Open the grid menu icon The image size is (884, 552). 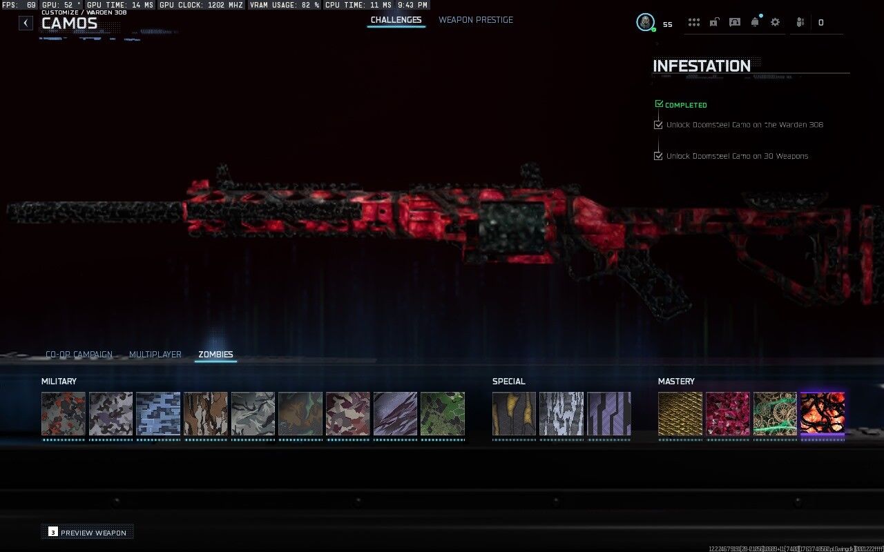(694, 22)
